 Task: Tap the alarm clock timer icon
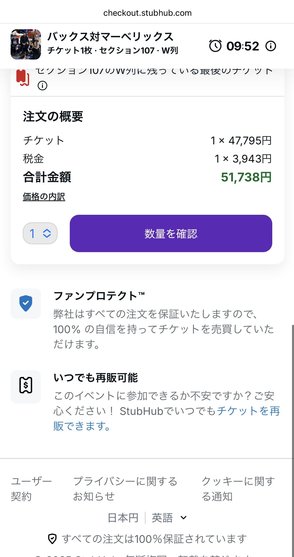[215, 46]
